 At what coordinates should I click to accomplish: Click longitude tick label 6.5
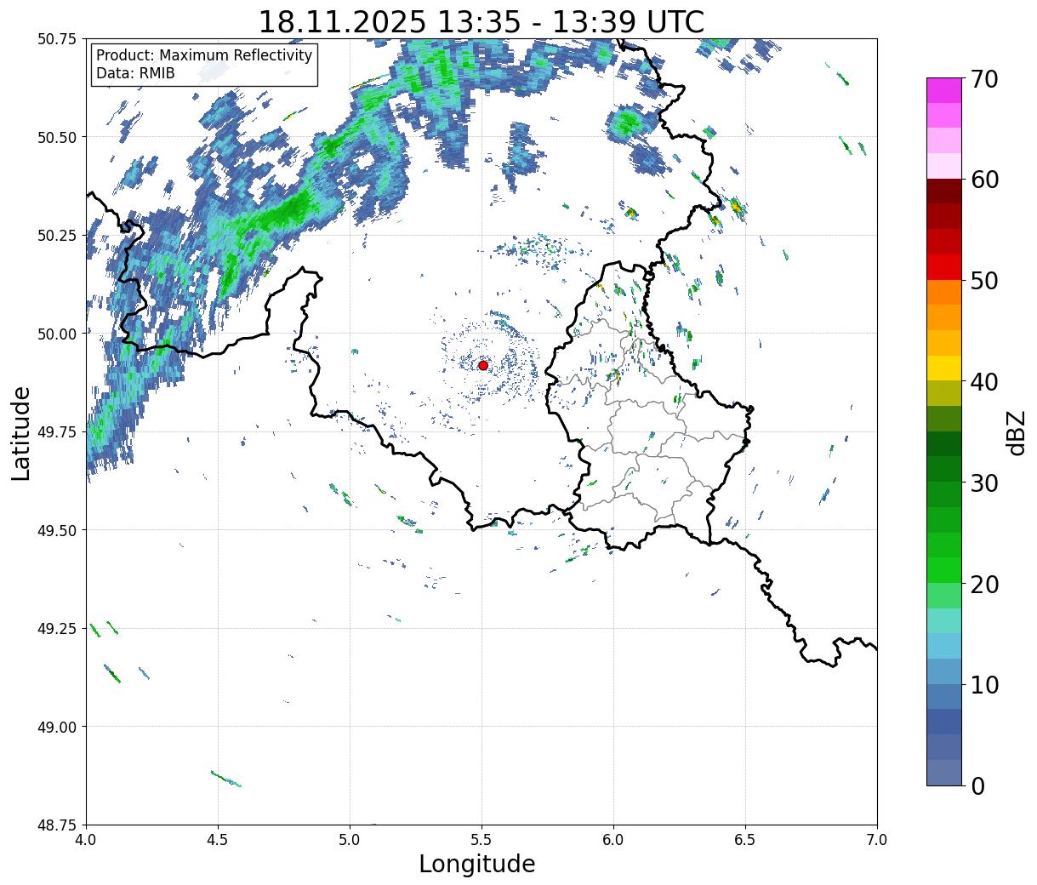click(x=745, y=839)
